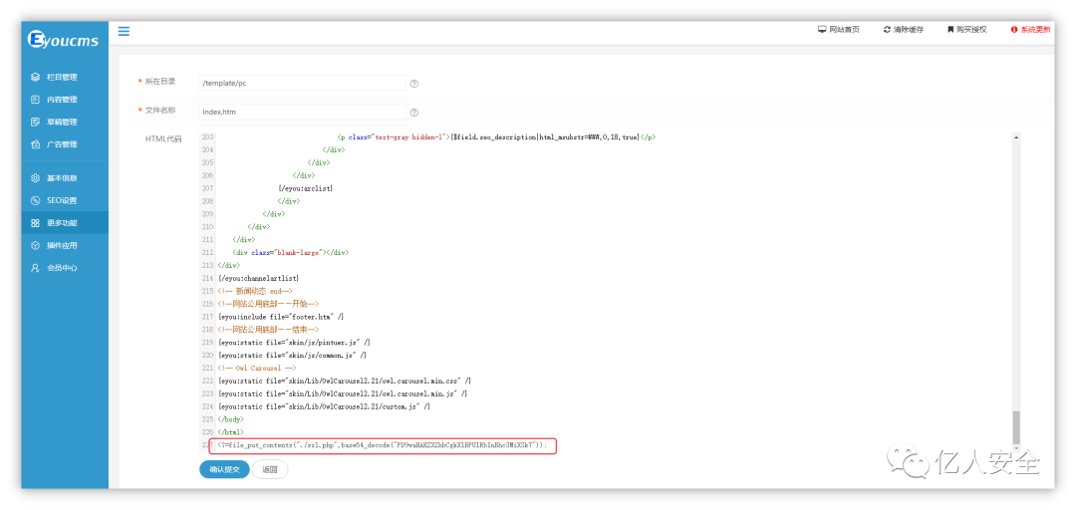Screen dimensions: 1076x510
Task: Click line 226 closing html tag
Action: [230, 432]
